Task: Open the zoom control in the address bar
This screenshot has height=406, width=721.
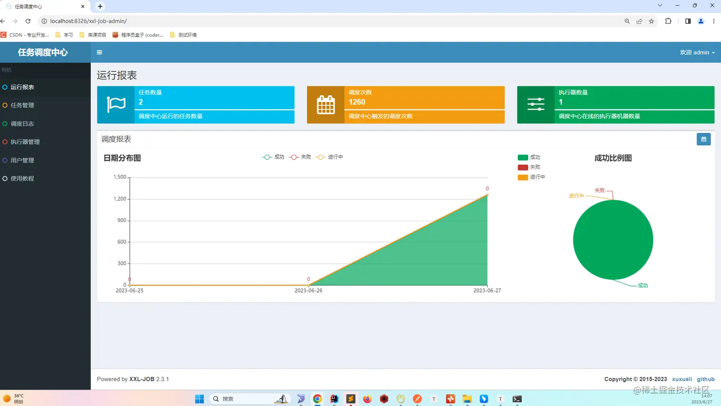Action: tap(627, 21)
